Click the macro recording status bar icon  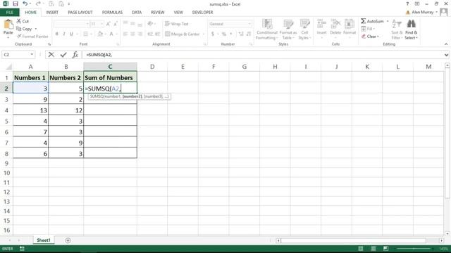click(22, 248)
